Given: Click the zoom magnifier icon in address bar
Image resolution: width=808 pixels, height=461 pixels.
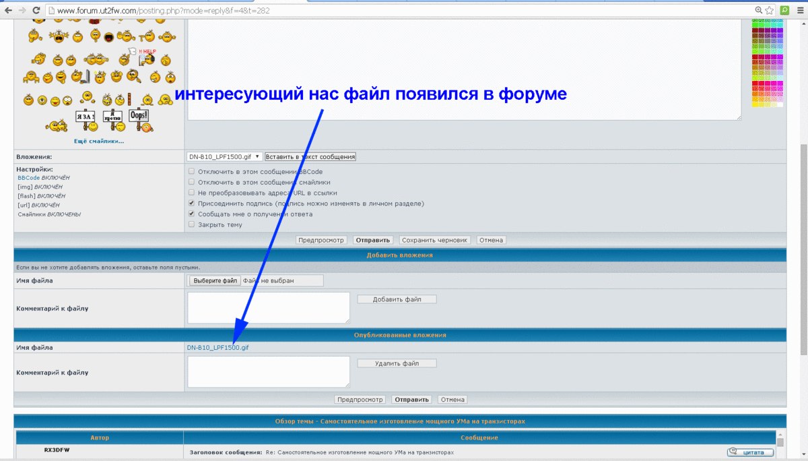Looking at the screenshot, I should pos(759,11).
